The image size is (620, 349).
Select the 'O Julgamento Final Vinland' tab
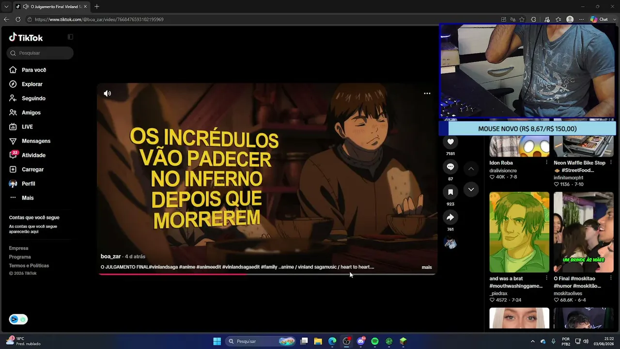click(x=51, y=7)
